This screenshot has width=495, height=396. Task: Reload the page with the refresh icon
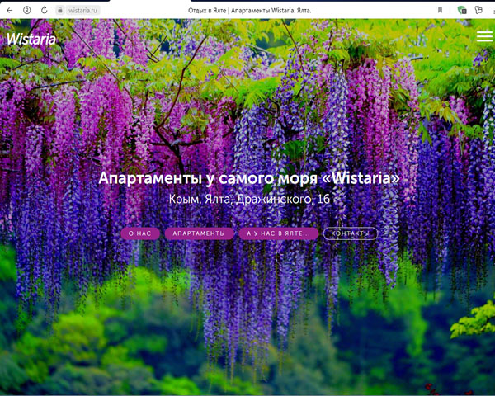45,10
